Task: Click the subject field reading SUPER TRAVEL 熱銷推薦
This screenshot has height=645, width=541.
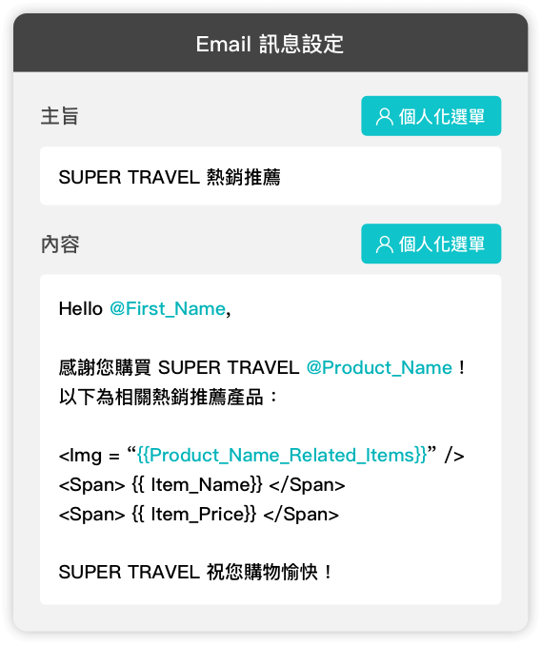Action: 270,176
